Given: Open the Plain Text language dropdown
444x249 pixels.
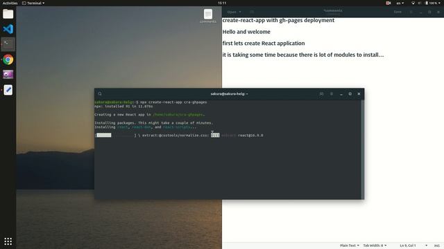Looking at the screenshot, I should coord(350,246).
